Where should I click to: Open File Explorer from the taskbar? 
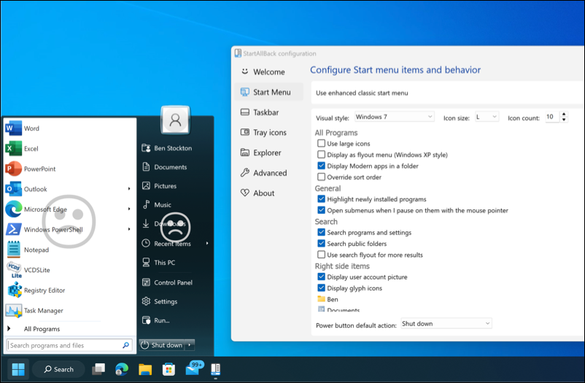click(x=145, y=369)
